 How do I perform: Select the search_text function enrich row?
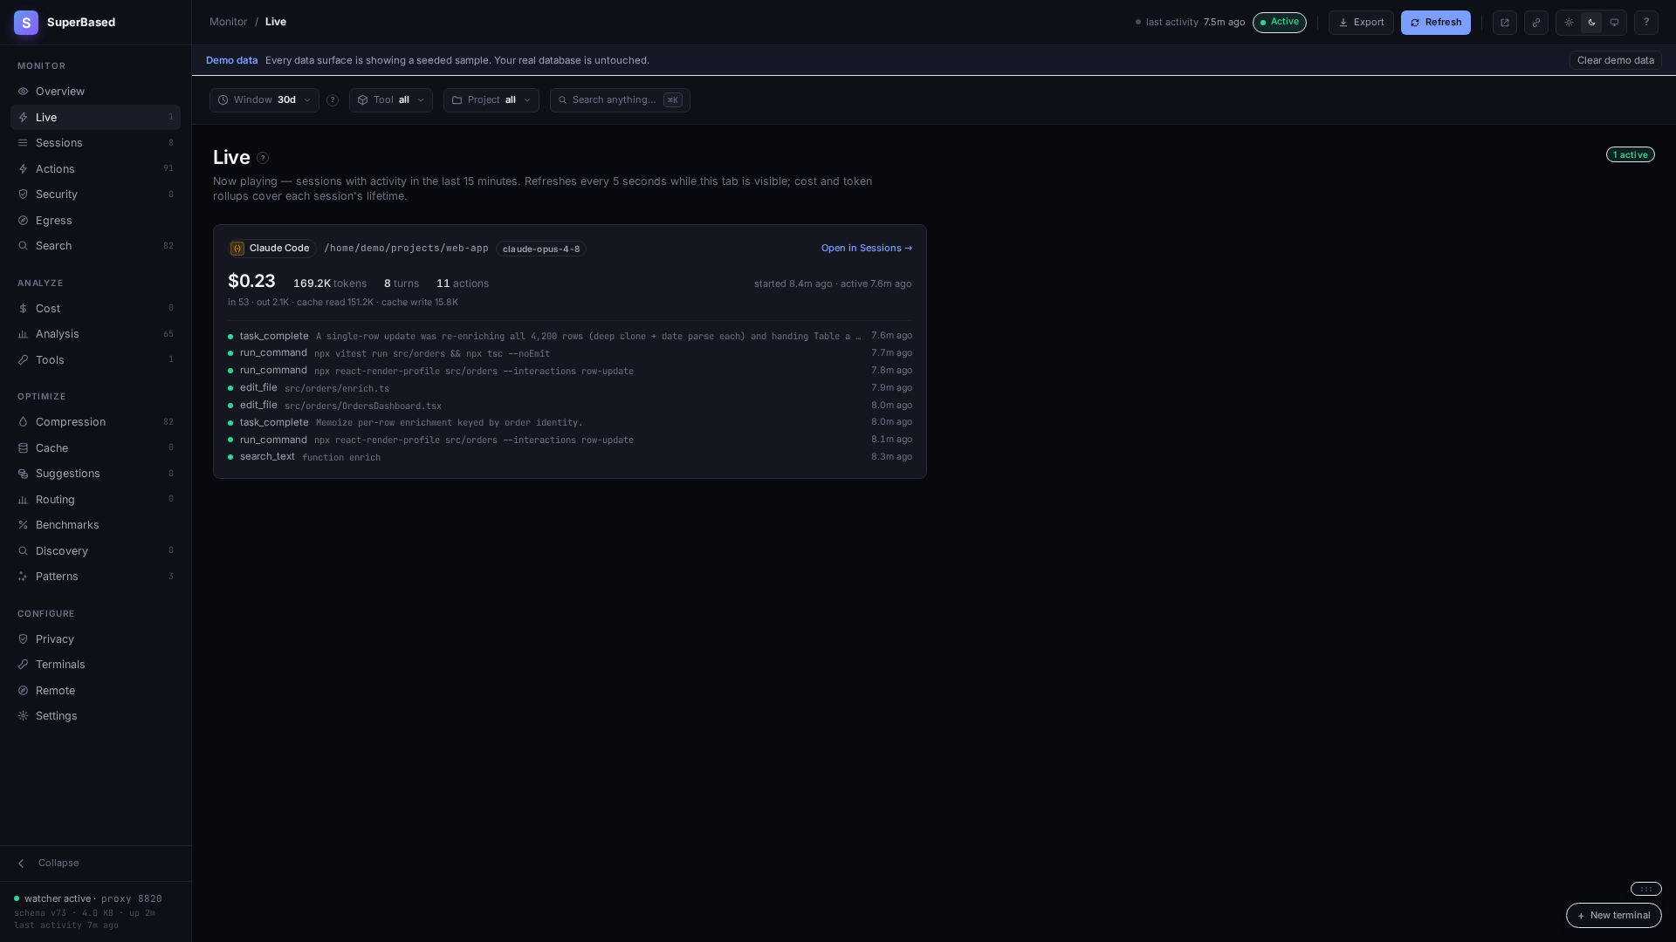coord(570,457)
